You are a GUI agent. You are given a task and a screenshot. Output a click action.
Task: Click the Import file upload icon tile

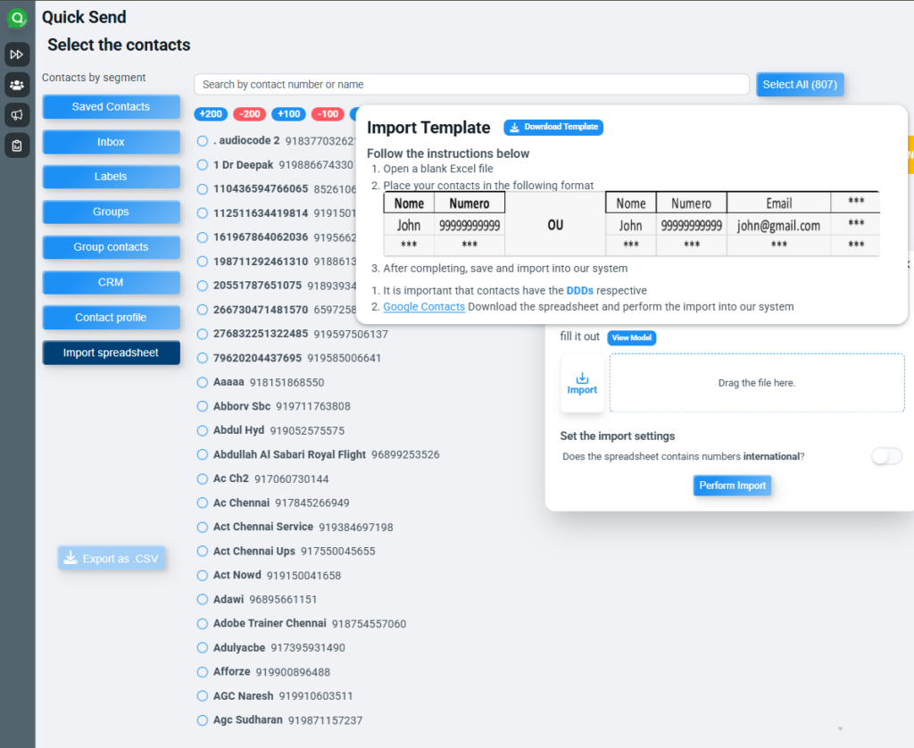tap(582, 383)
